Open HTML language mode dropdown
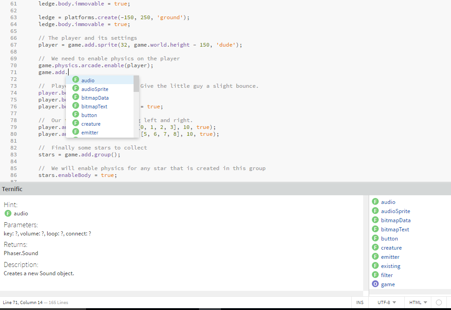The width and height of the screenshot is (451, 310). [418, 303]
